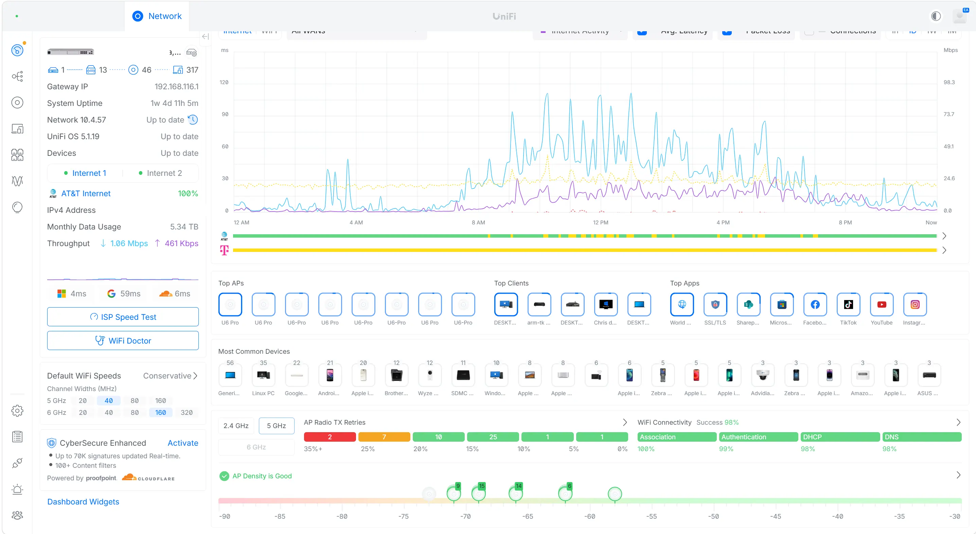Select the 2.4 GHz band tab
This screenshot has width=976, height=534.
(x=236, y=426)
